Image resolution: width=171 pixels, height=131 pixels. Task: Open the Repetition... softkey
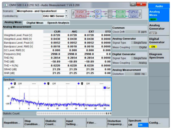[13, 123]
